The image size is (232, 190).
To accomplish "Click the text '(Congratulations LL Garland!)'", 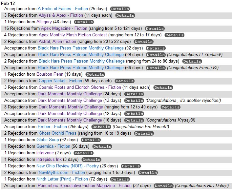I will click(195, 54).
